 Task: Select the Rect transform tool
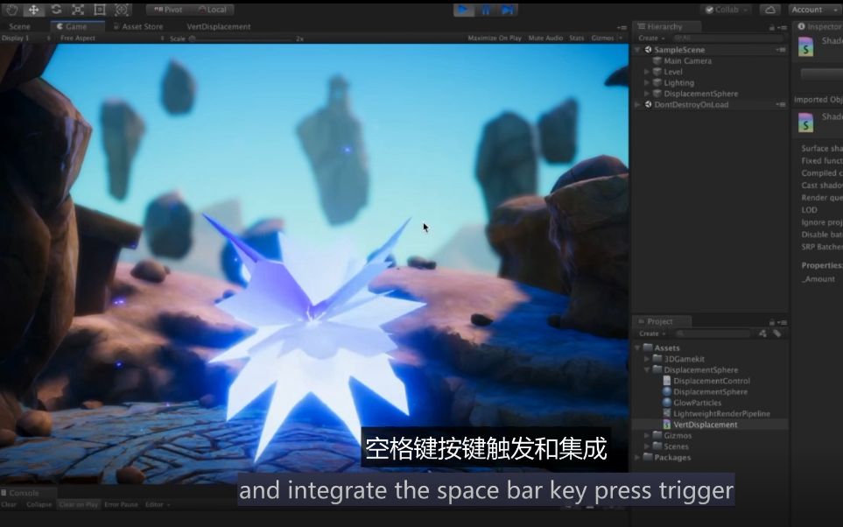pyautogui.click(x=99, y=10)
